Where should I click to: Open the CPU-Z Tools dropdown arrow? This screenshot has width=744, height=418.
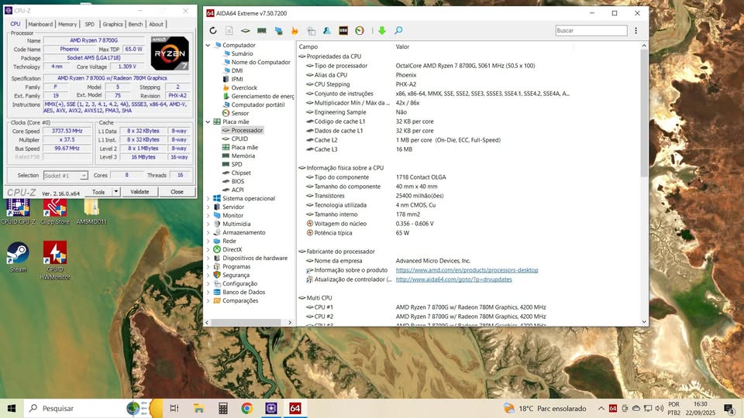coord(115,192)
